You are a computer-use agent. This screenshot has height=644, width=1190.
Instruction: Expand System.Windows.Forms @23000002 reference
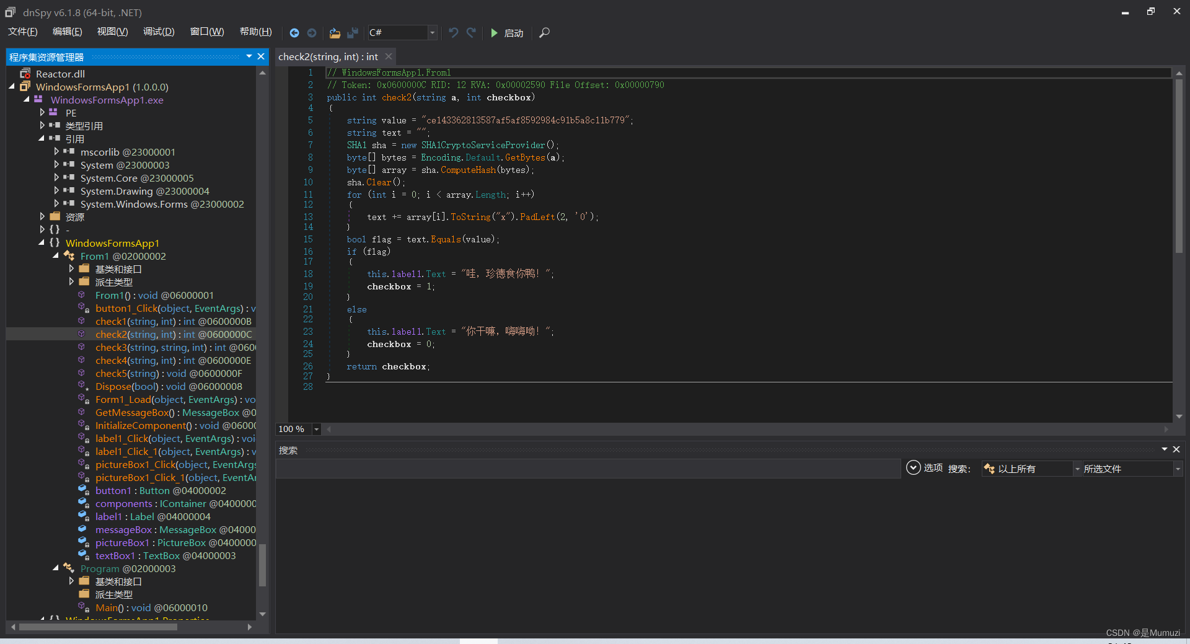coord(56,204)
